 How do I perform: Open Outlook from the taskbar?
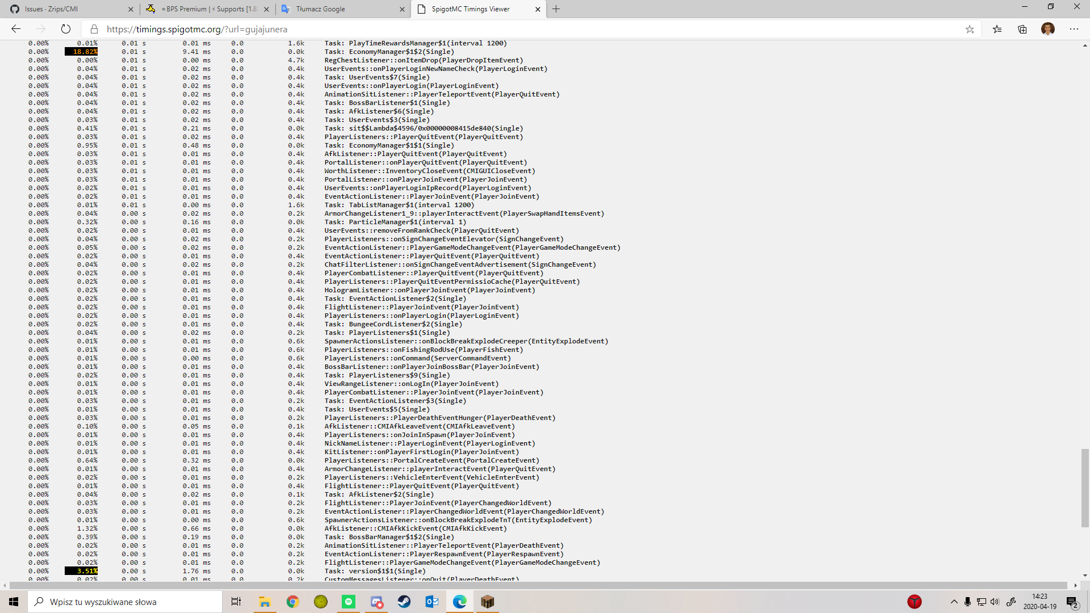click(x=432, y=602)
